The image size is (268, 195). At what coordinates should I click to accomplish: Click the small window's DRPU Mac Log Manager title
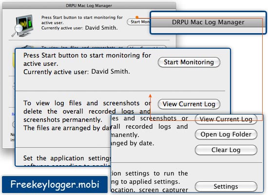(x=89, y=6)
